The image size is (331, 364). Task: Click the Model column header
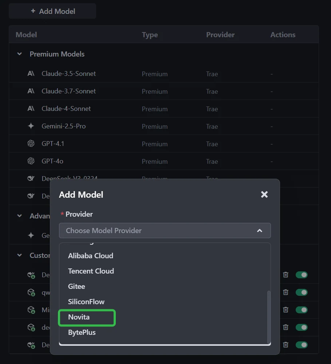pos(26,35)
